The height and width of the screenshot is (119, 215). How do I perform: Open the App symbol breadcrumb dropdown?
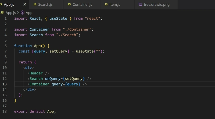(x=29, y=13)
